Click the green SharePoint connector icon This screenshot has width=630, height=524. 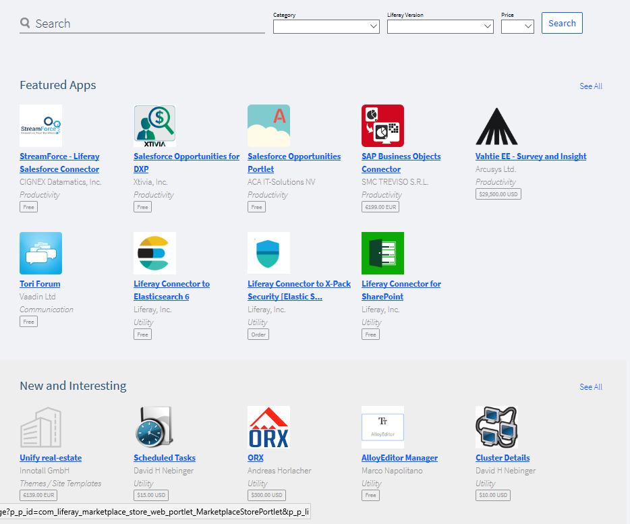click(383, 253)
